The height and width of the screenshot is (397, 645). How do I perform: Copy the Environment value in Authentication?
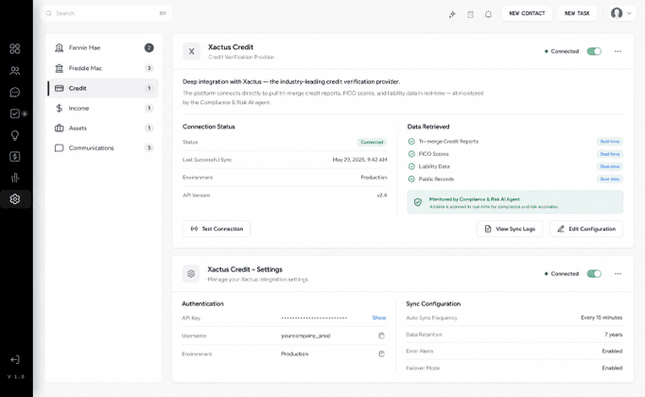(x=381, y=354)
